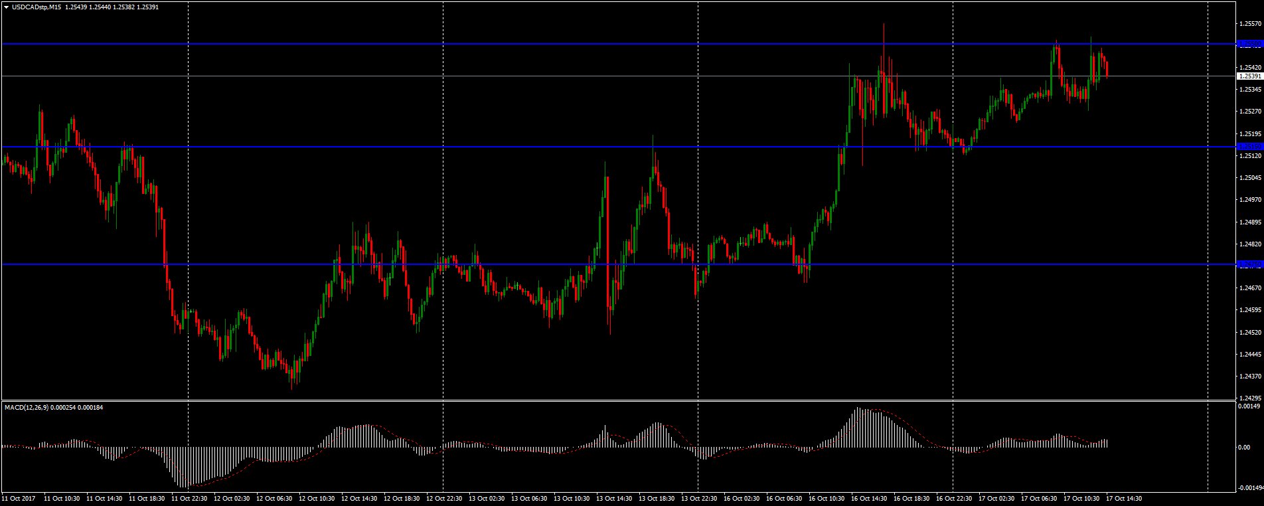Click the 16 Oct 02:30 time label

pyautogui.click(x=742, y=498)
